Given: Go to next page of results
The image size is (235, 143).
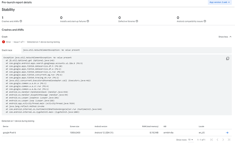Looking at the screenshot, I should click(223, 140).
